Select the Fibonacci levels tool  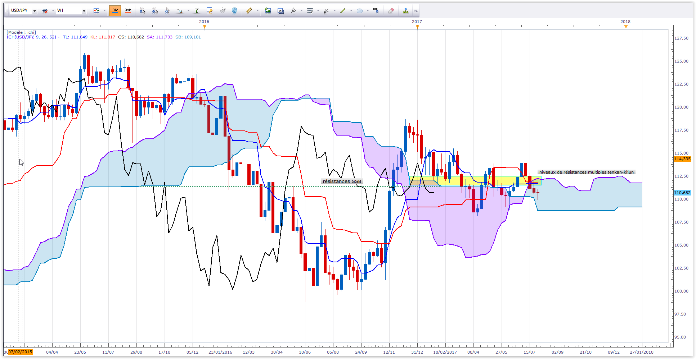(x=310, y=11)
